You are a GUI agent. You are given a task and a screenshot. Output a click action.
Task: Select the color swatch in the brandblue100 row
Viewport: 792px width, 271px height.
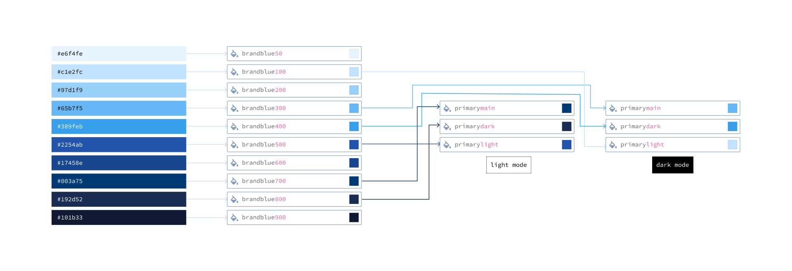click(354, 72)
